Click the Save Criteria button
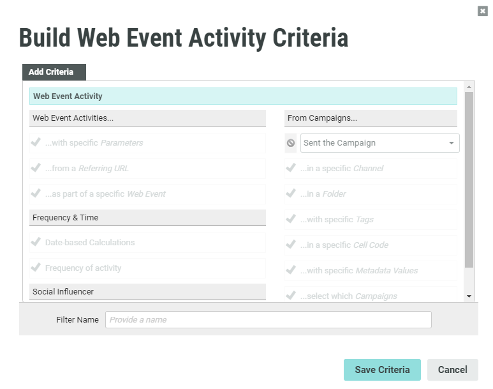Viewport: 493px width, 389px height. [382, 370]
